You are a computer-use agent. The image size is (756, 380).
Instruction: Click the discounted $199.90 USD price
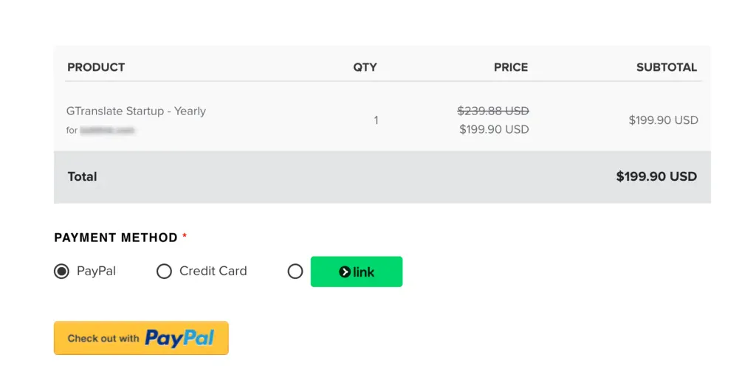[494, 129]
